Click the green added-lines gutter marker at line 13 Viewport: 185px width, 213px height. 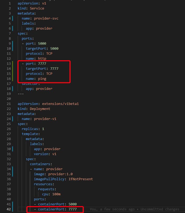pyautogui.click(x=13, y=64)
